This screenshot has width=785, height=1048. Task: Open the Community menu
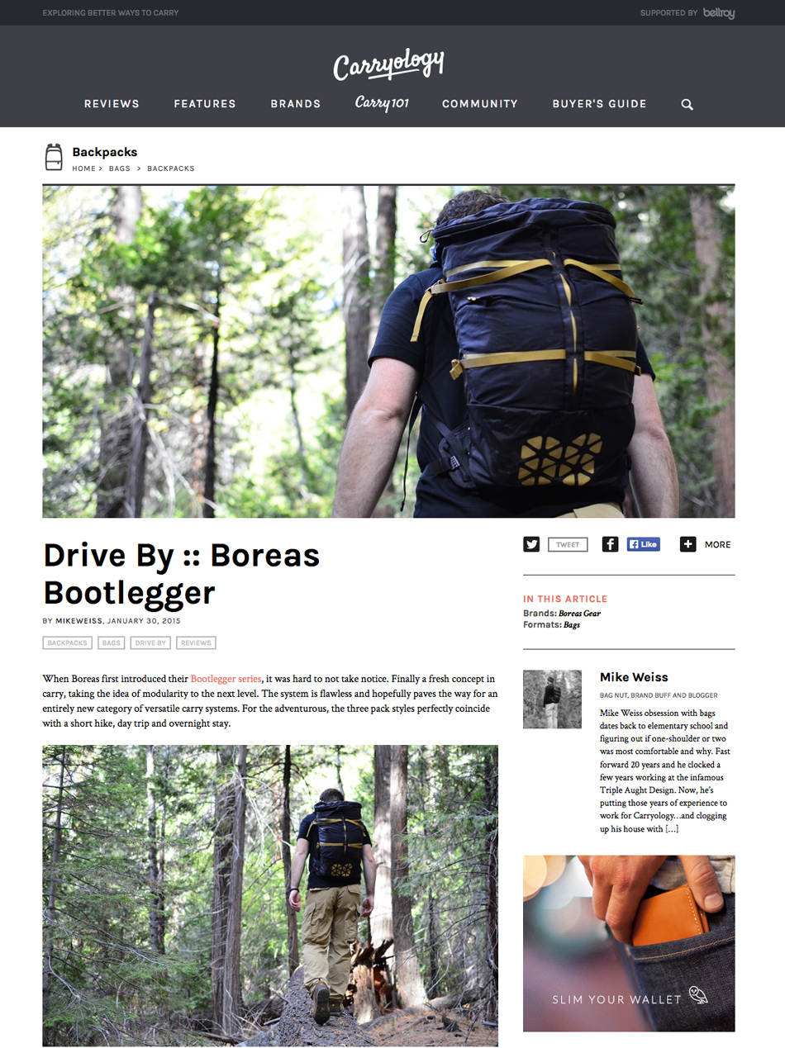coord(480,104)
